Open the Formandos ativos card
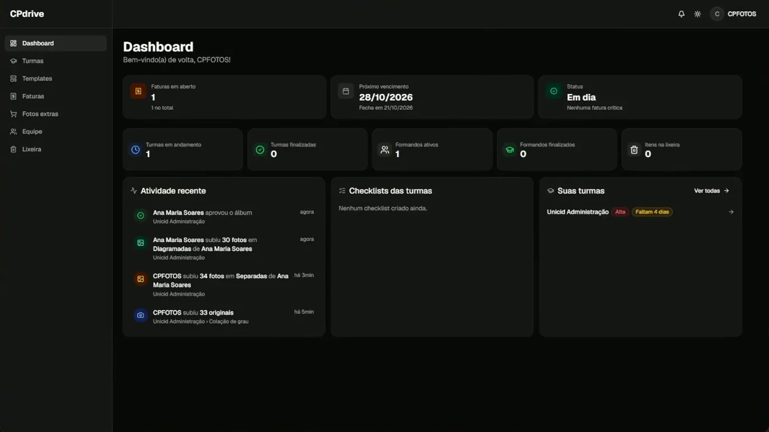This screenshot has width=769, height=432. click(432, 149)
